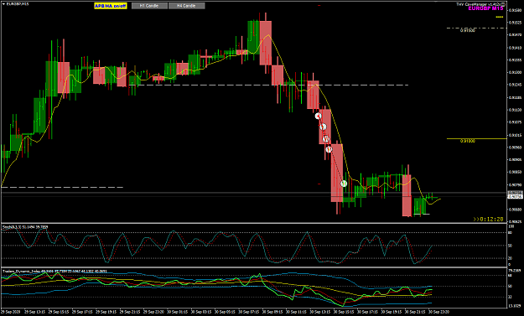Click the H4 Candle button

(x=186, y=6)
